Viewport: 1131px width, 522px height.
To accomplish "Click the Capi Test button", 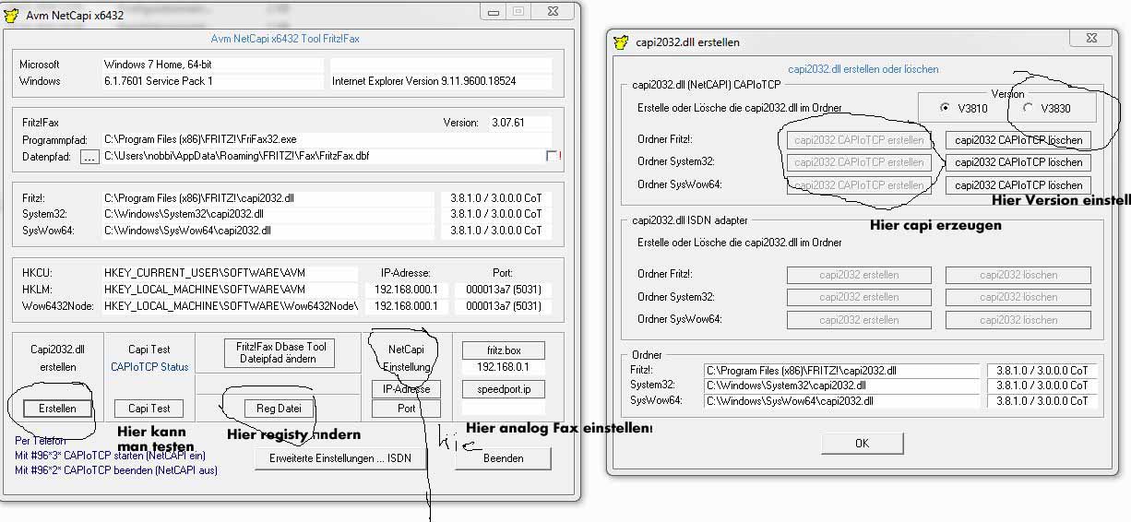I will click(x=149, y=408).
